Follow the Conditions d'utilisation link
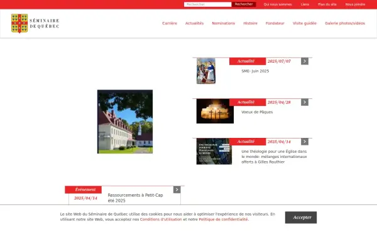Viewport: 377px width, 235px height. (x=161, y=219)
